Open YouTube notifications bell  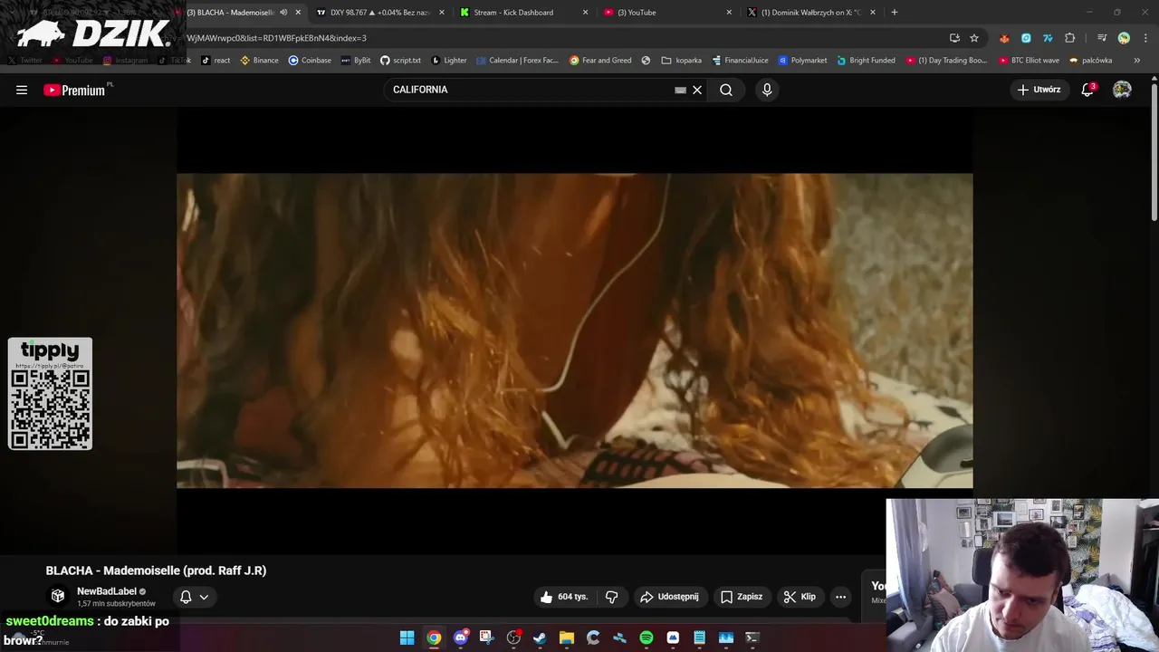click(x=1088, y=90)
